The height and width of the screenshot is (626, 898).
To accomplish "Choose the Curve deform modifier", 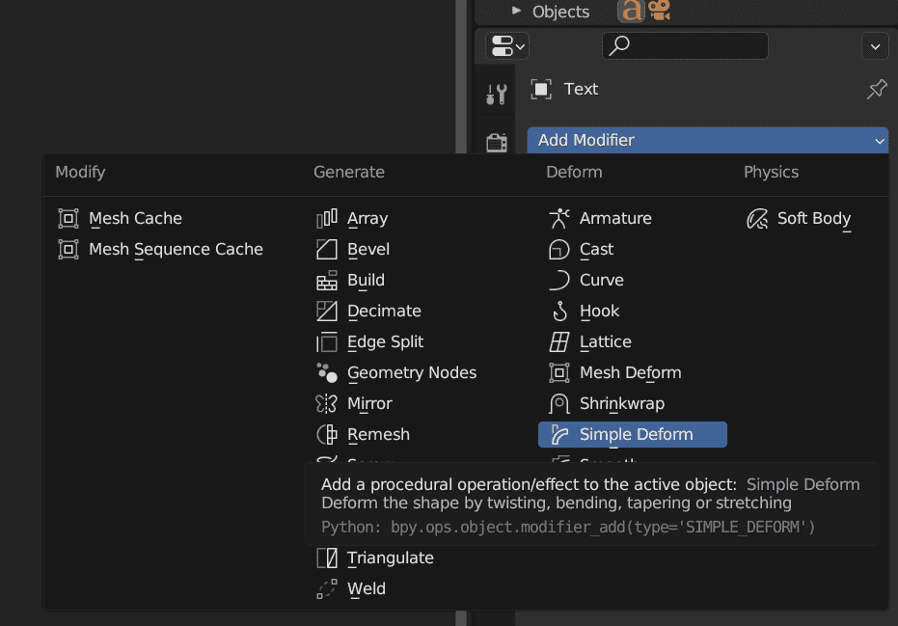I will click(x=585, y=280).
